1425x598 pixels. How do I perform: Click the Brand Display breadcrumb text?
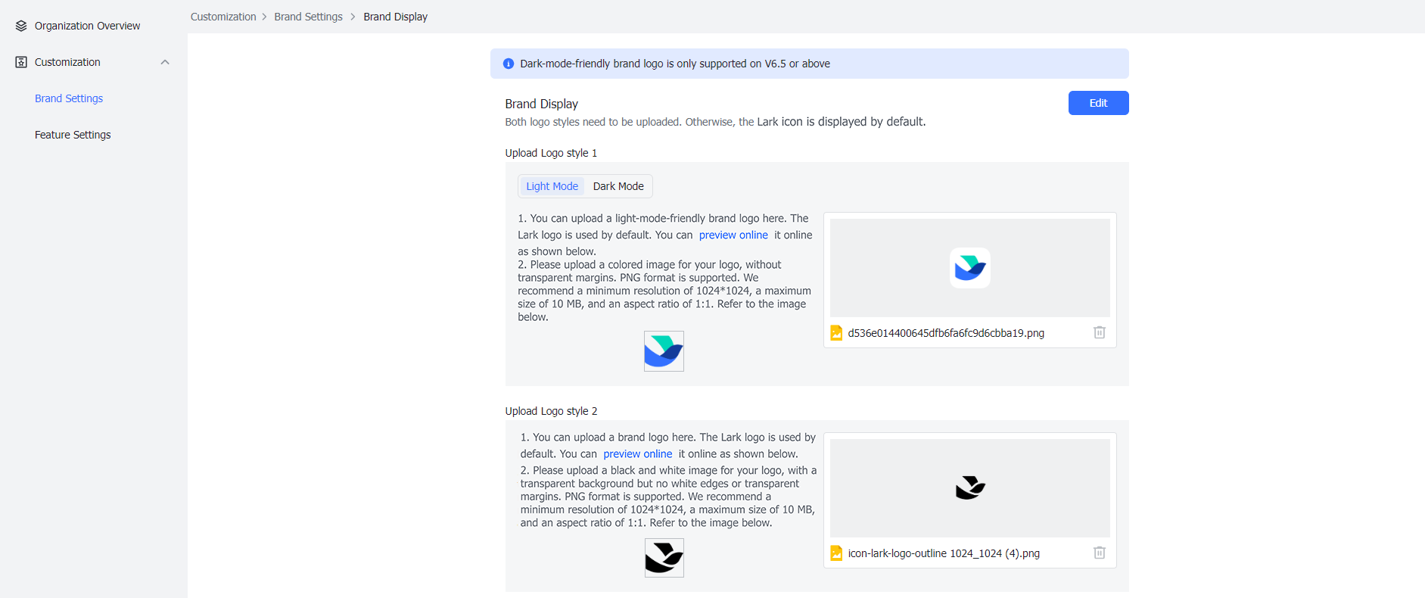[x=395, y=17]
